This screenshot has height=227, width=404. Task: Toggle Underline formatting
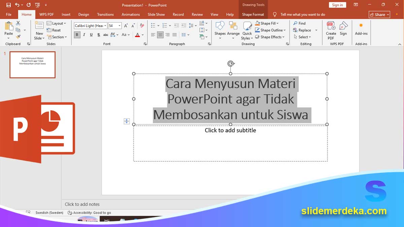(x=91, y=35)
